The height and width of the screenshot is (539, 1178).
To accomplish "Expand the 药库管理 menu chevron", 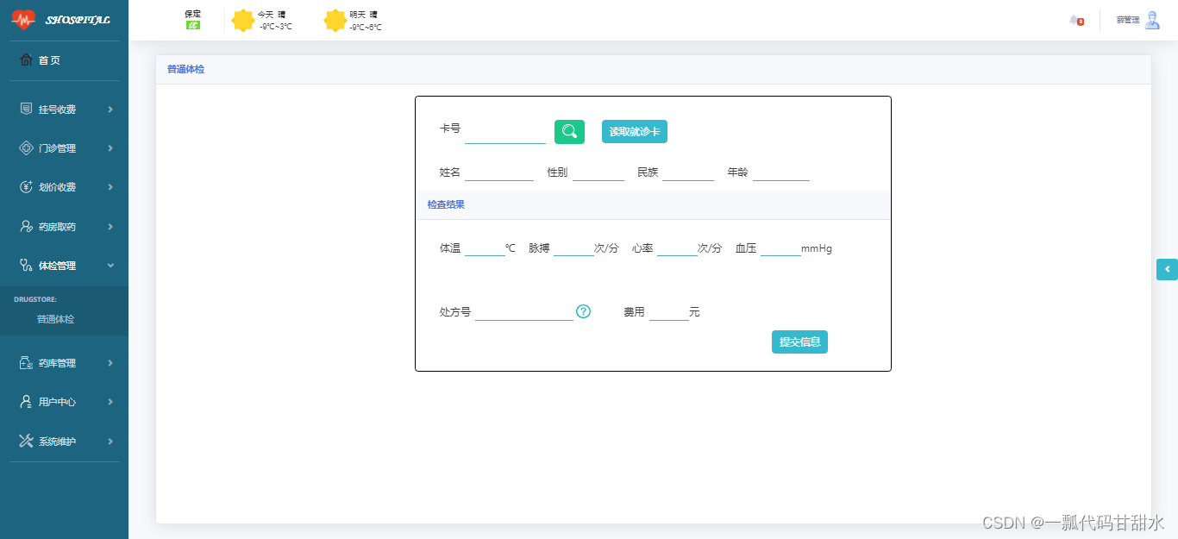I will (x=110, y=363).
